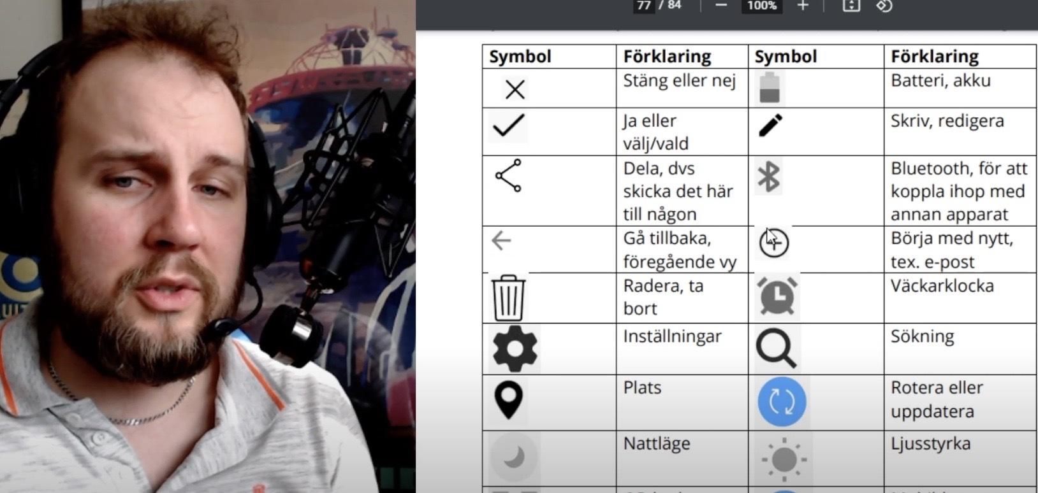The height and width of the screenshot is (493, 1038).
Task: Click the first 'Symbol' column header
Action: (520, 57)
